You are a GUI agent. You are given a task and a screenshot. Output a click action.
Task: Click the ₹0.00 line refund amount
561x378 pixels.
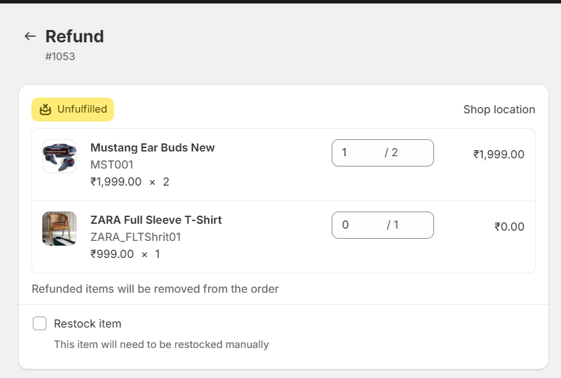coord(510,227)
